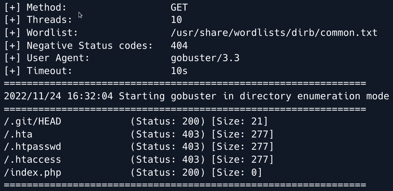The width and height of the screenshot is (393, 191).
Task: Click the Negative Status codes label
Action: click(89, 45)
